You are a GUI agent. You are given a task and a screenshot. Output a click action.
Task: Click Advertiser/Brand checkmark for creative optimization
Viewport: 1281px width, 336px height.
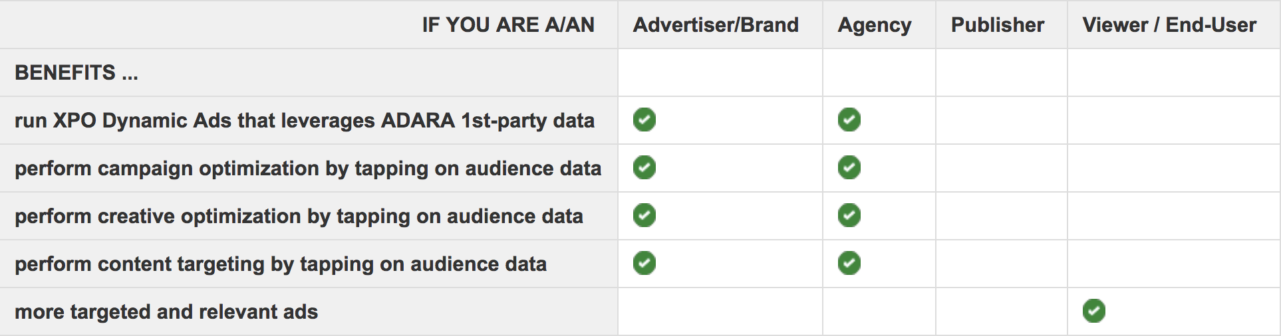[644, 216]
